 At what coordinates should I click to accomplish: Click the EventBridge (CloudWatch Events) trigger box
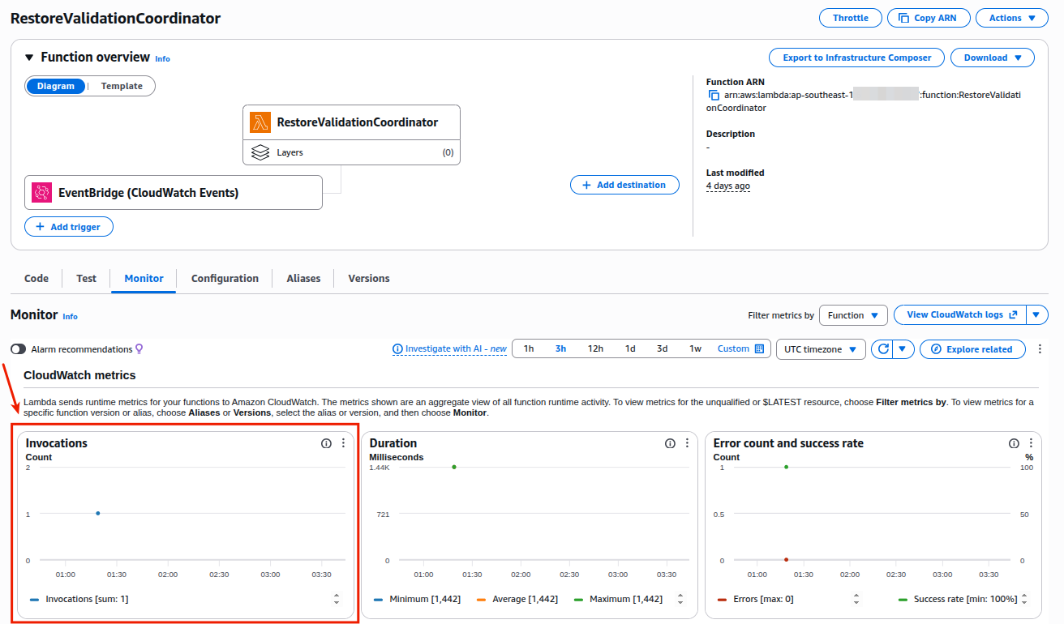click(x=174, y=193)
